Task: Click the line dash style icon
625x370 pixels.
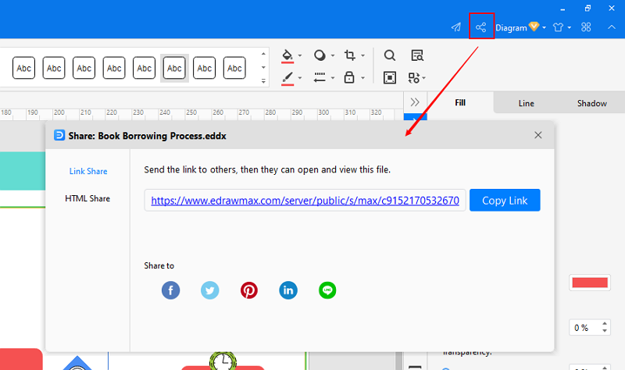Action: [x=320, y=77]
